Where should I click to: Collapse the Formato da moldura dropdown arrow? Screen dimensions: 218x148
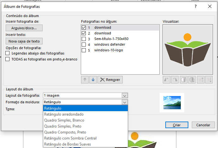click(x=125, y=102)
